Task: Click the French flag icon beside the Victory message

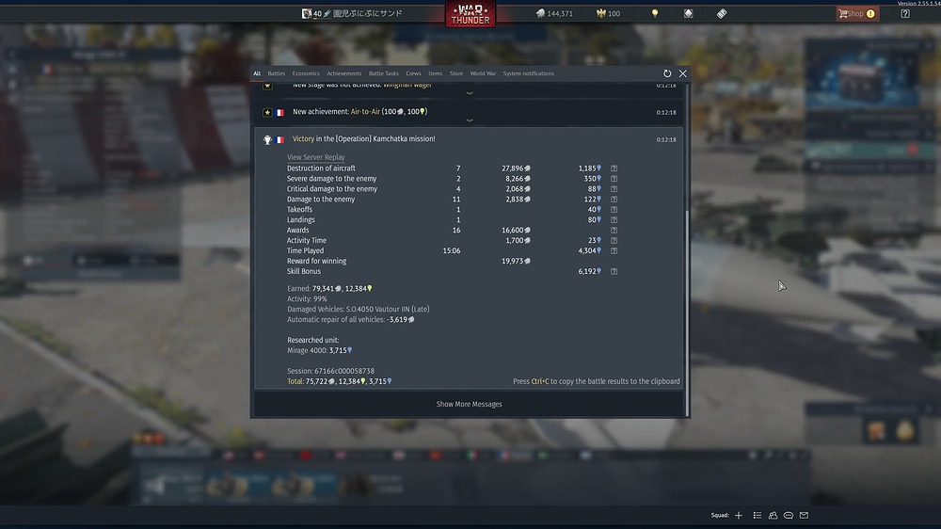Action: tap(279, 139)
